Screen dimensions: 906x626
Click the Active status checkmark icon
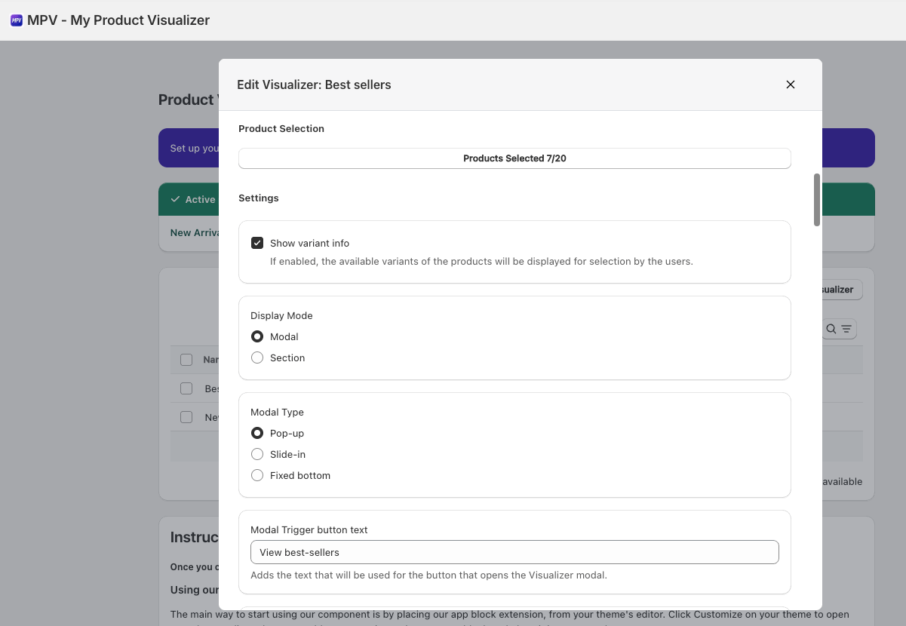pyautogui.click(x=175, y=200)
